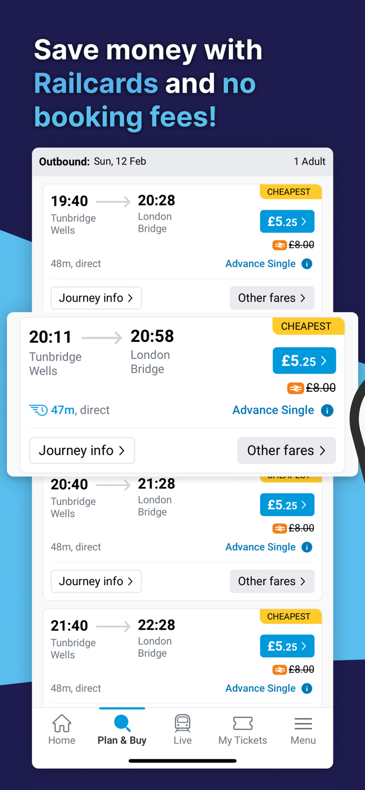Switch to the My Tickets tab
This screenshot has height=790, width=365.
242,729
